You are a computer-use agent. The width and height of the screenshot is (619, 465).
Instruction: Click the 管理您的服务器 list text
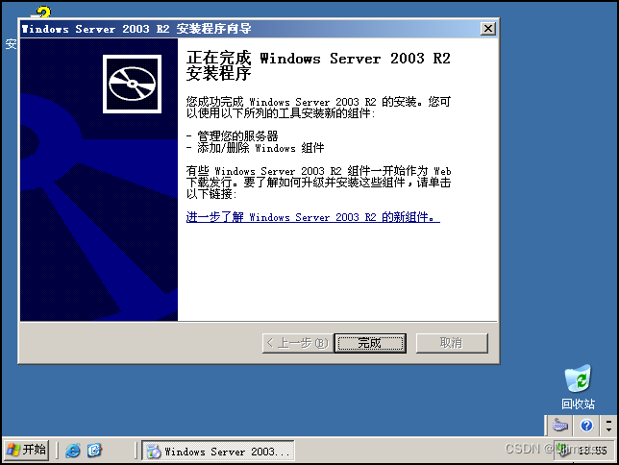coord(237,136)
